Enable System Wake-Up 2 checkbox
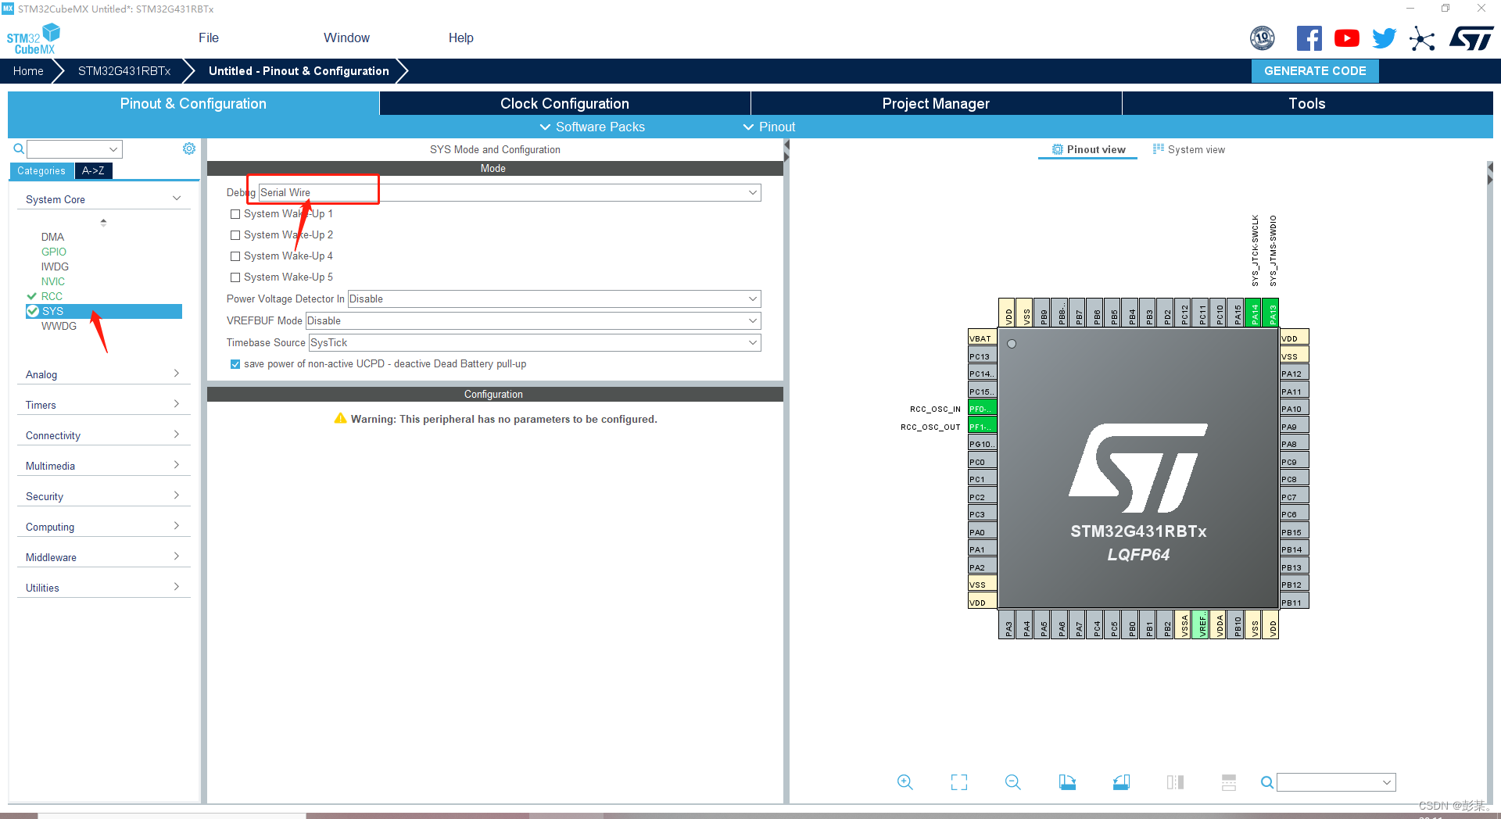The image size is (1501, 819). click(x=235, y=235)
